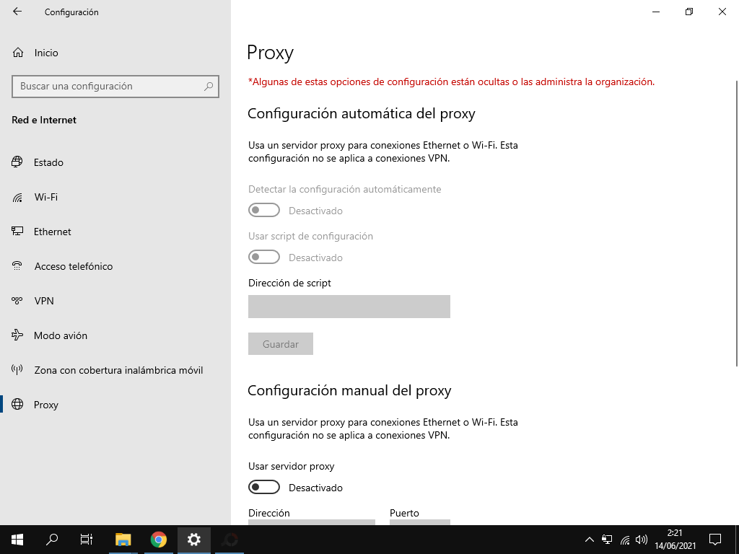
Task: Open the Windows Start menu
Action: click(x=17, y=540)
